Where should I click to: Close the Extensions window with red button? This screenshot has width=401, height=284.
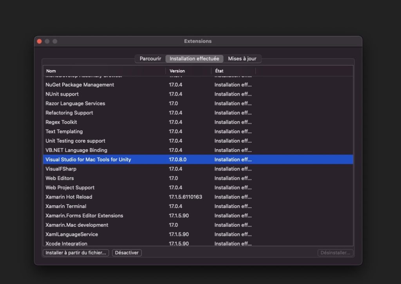[x=39, y=42]
